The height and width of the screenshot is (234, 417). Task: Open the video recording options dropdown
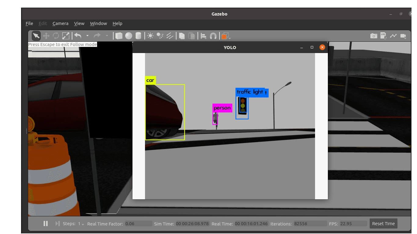[405, 38]
